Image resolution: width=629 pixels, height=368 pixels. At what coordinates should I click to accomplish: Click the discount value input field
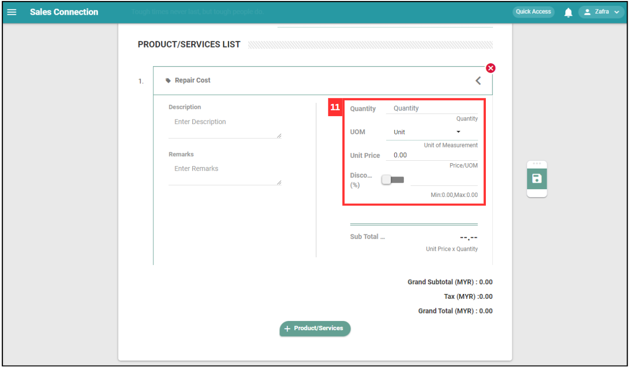(x=444, y=180)
